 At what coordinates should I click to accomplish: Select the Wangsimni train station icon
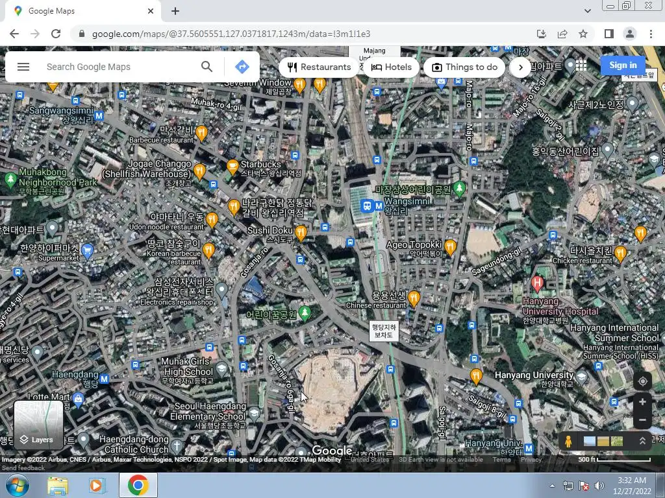click(x=367, y=206)
